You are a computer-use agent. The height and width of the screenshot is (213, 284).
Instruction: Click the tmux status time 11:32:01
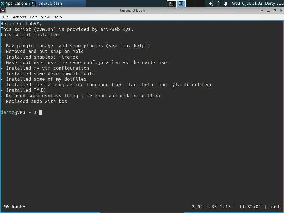[250, 207]
